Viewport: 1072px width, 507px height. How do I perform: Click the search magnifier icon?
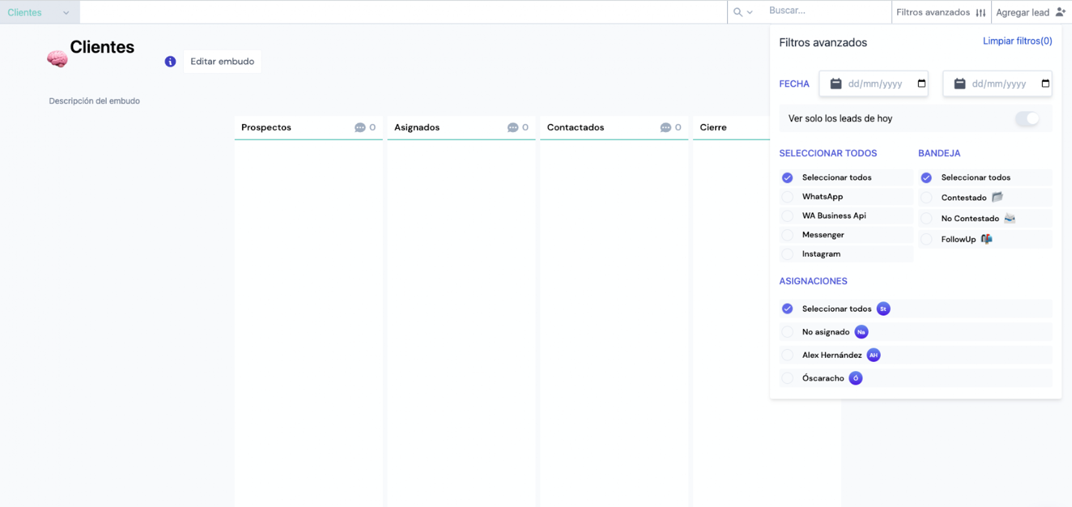coord(737,12)
